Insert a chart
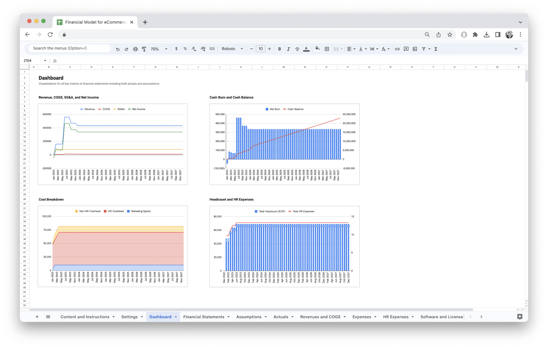Viewport: 548px width, 348px height. pyautogui.click(x=415, y=49)
